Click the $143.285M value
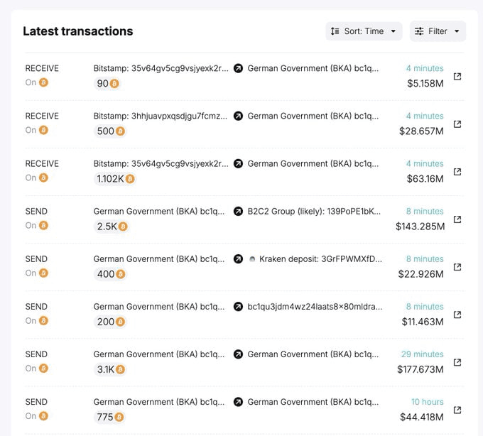Viewport: 483px width, 436px height. (420, 227)
